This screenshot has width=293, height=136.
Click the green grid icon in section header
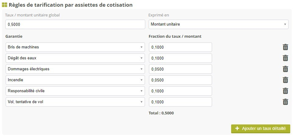pyautogui.click(x=5, y=5)
